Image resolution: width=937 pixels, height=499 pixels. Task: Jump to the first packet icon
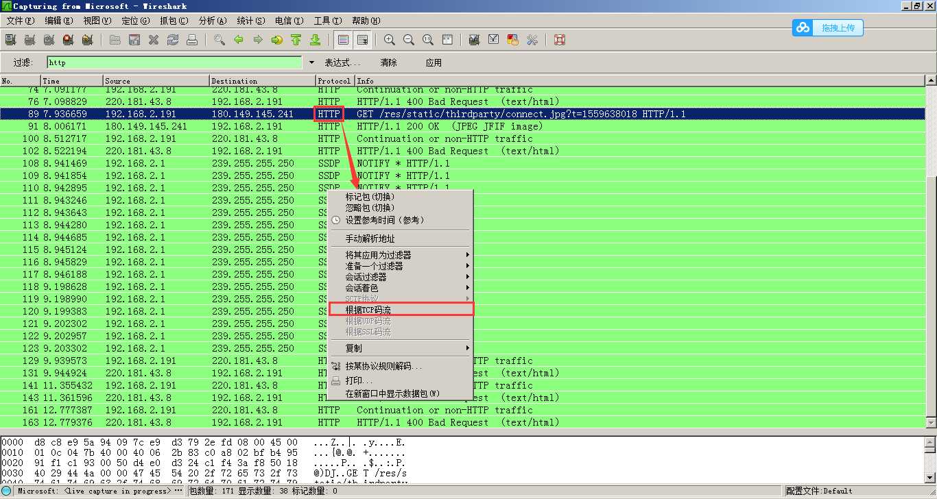296,40
